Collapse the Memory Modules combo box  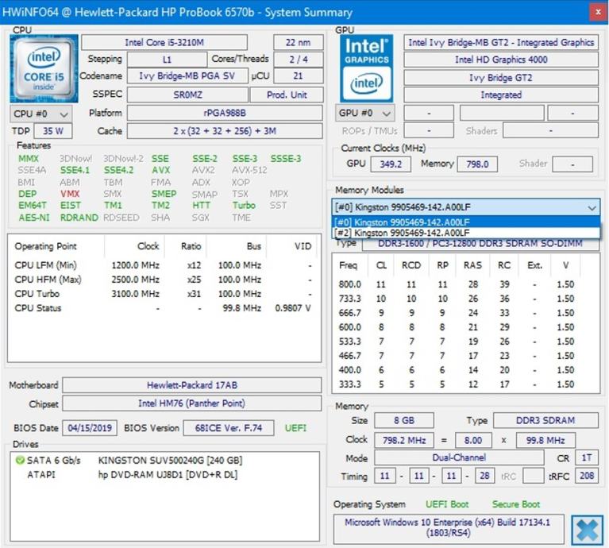pos(591,207)
